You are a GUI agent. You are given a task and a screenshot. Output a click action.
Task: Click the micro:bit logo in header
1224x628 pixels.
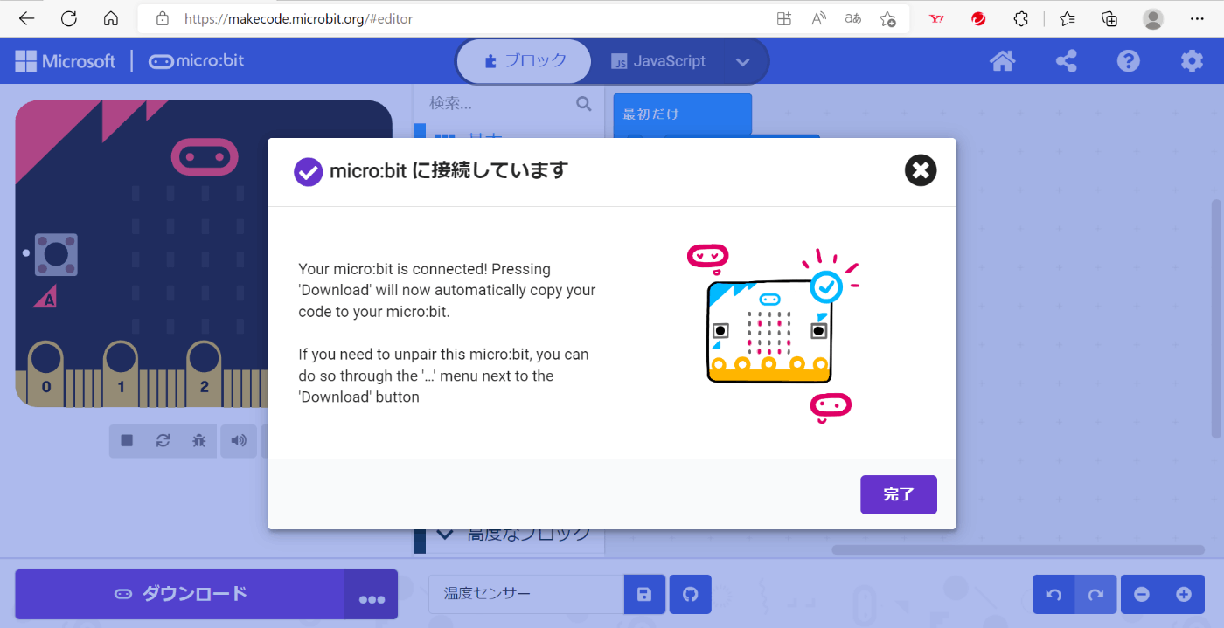[197, 61]
